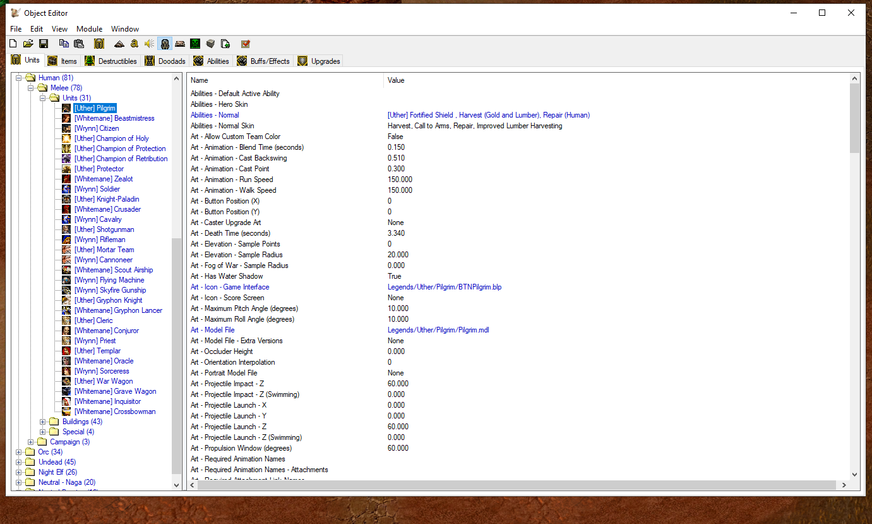Screen dimensions: 872x524
Task: Expand the Orc (34) tree node
Action: pyautogui.click(x=19, y=452)
